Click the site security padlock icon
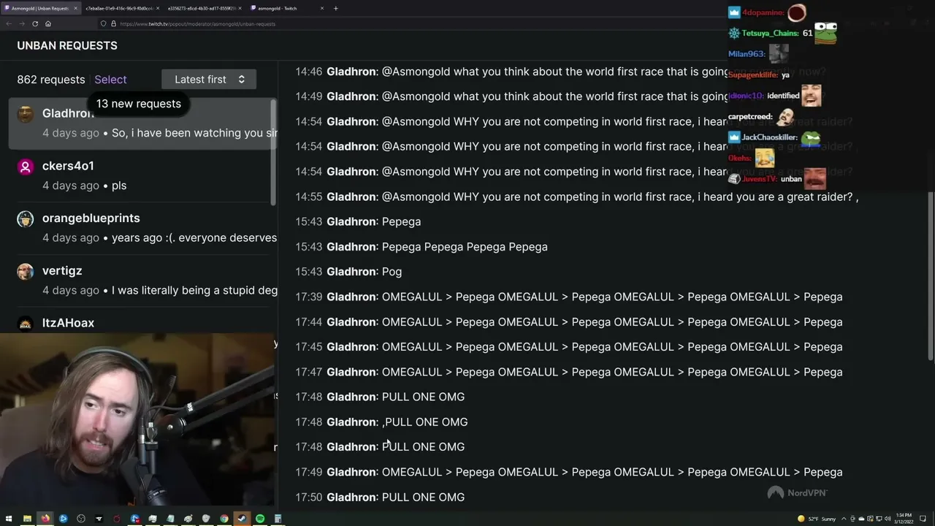The width and height of the screenshot is (935, 526). point(113,23)
